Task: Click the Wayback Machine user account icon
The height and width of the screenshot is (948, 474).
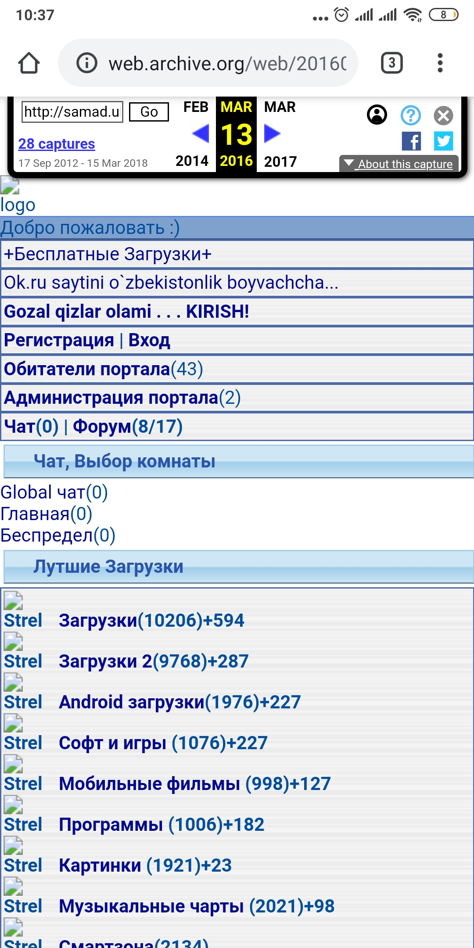Action: pyautogui.click(x=377, y=115)
